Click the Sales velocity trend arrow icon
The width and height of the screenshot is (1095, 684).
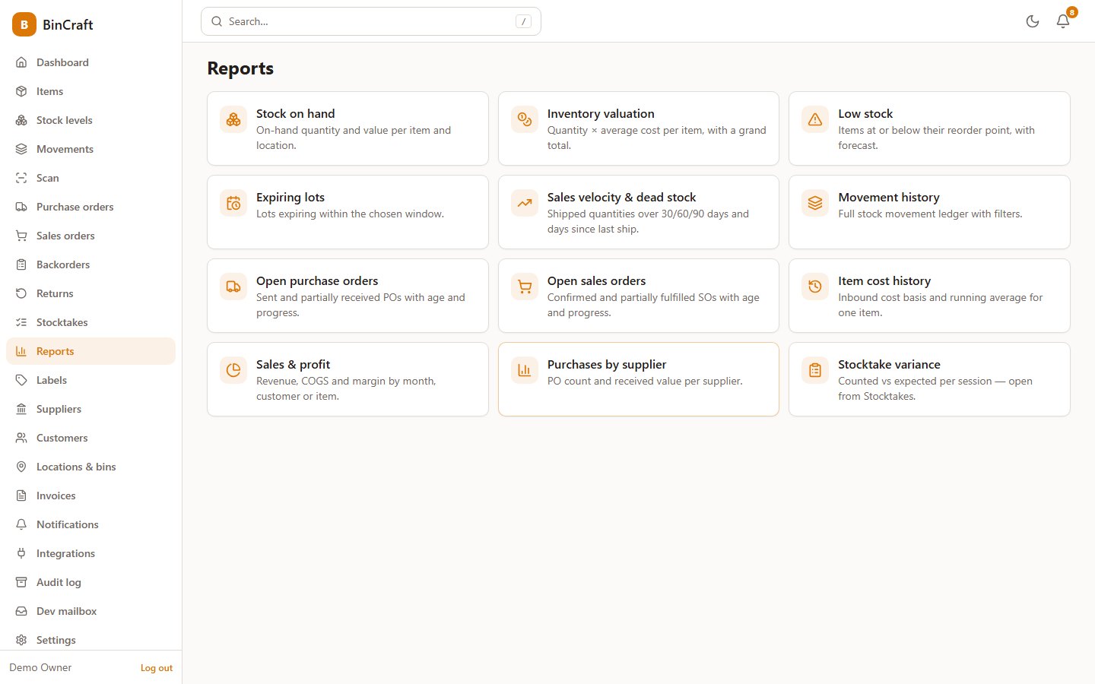click(525, 203)
